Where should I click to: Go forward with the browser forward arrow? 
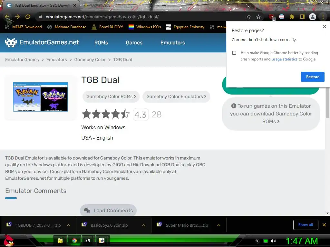pos(17,17)
